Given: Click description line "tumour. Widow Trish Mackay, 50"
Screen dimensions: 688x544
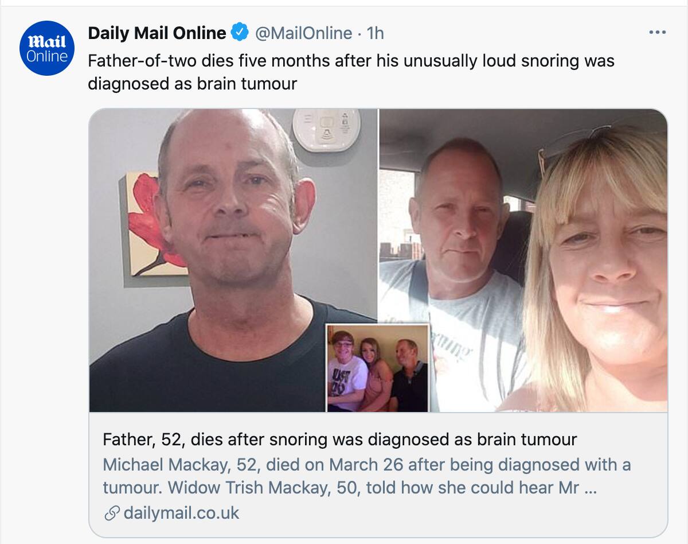Looking at the screenshot, I should click(350, 488).
